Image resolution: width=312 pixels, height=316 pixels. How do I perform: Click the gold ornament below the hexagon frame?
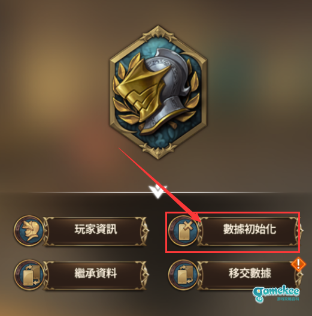click(158, 151)
